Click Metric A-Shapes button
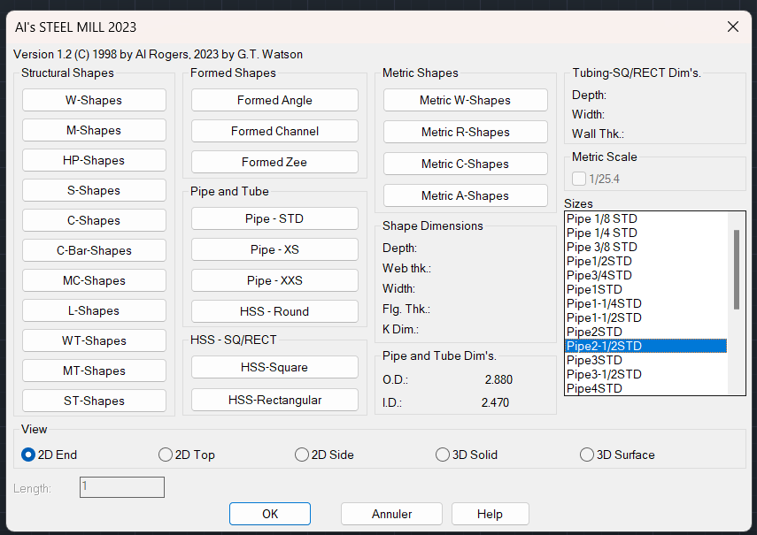 point(465,195)
